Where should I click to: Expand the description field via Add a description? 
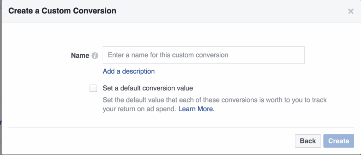(x=129, y=71)
